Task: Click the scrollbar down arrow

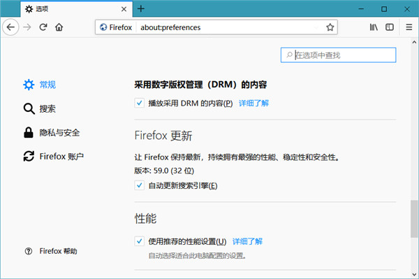Action: pos(414,274)
